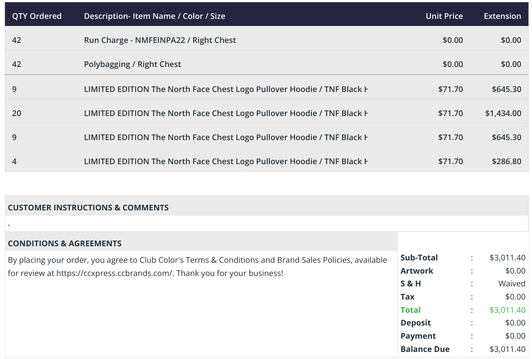Click the Run Charge row's $0.00 unit price
The image size is (532, 359).
tap(453, 40)
